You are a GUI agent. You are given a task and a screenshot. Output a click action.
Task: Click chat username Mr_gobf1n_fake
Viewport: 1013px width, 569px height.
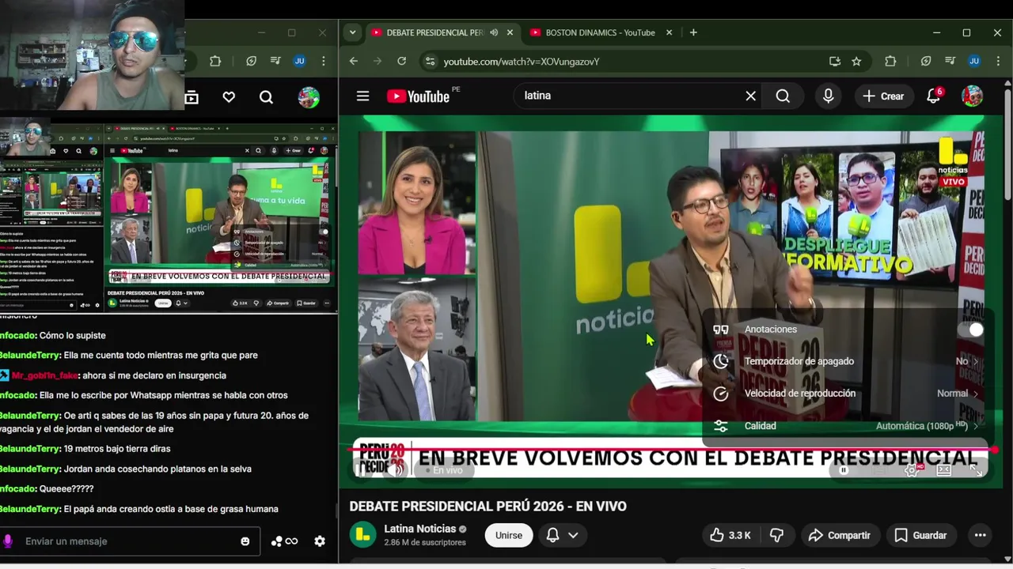(44, 375)
